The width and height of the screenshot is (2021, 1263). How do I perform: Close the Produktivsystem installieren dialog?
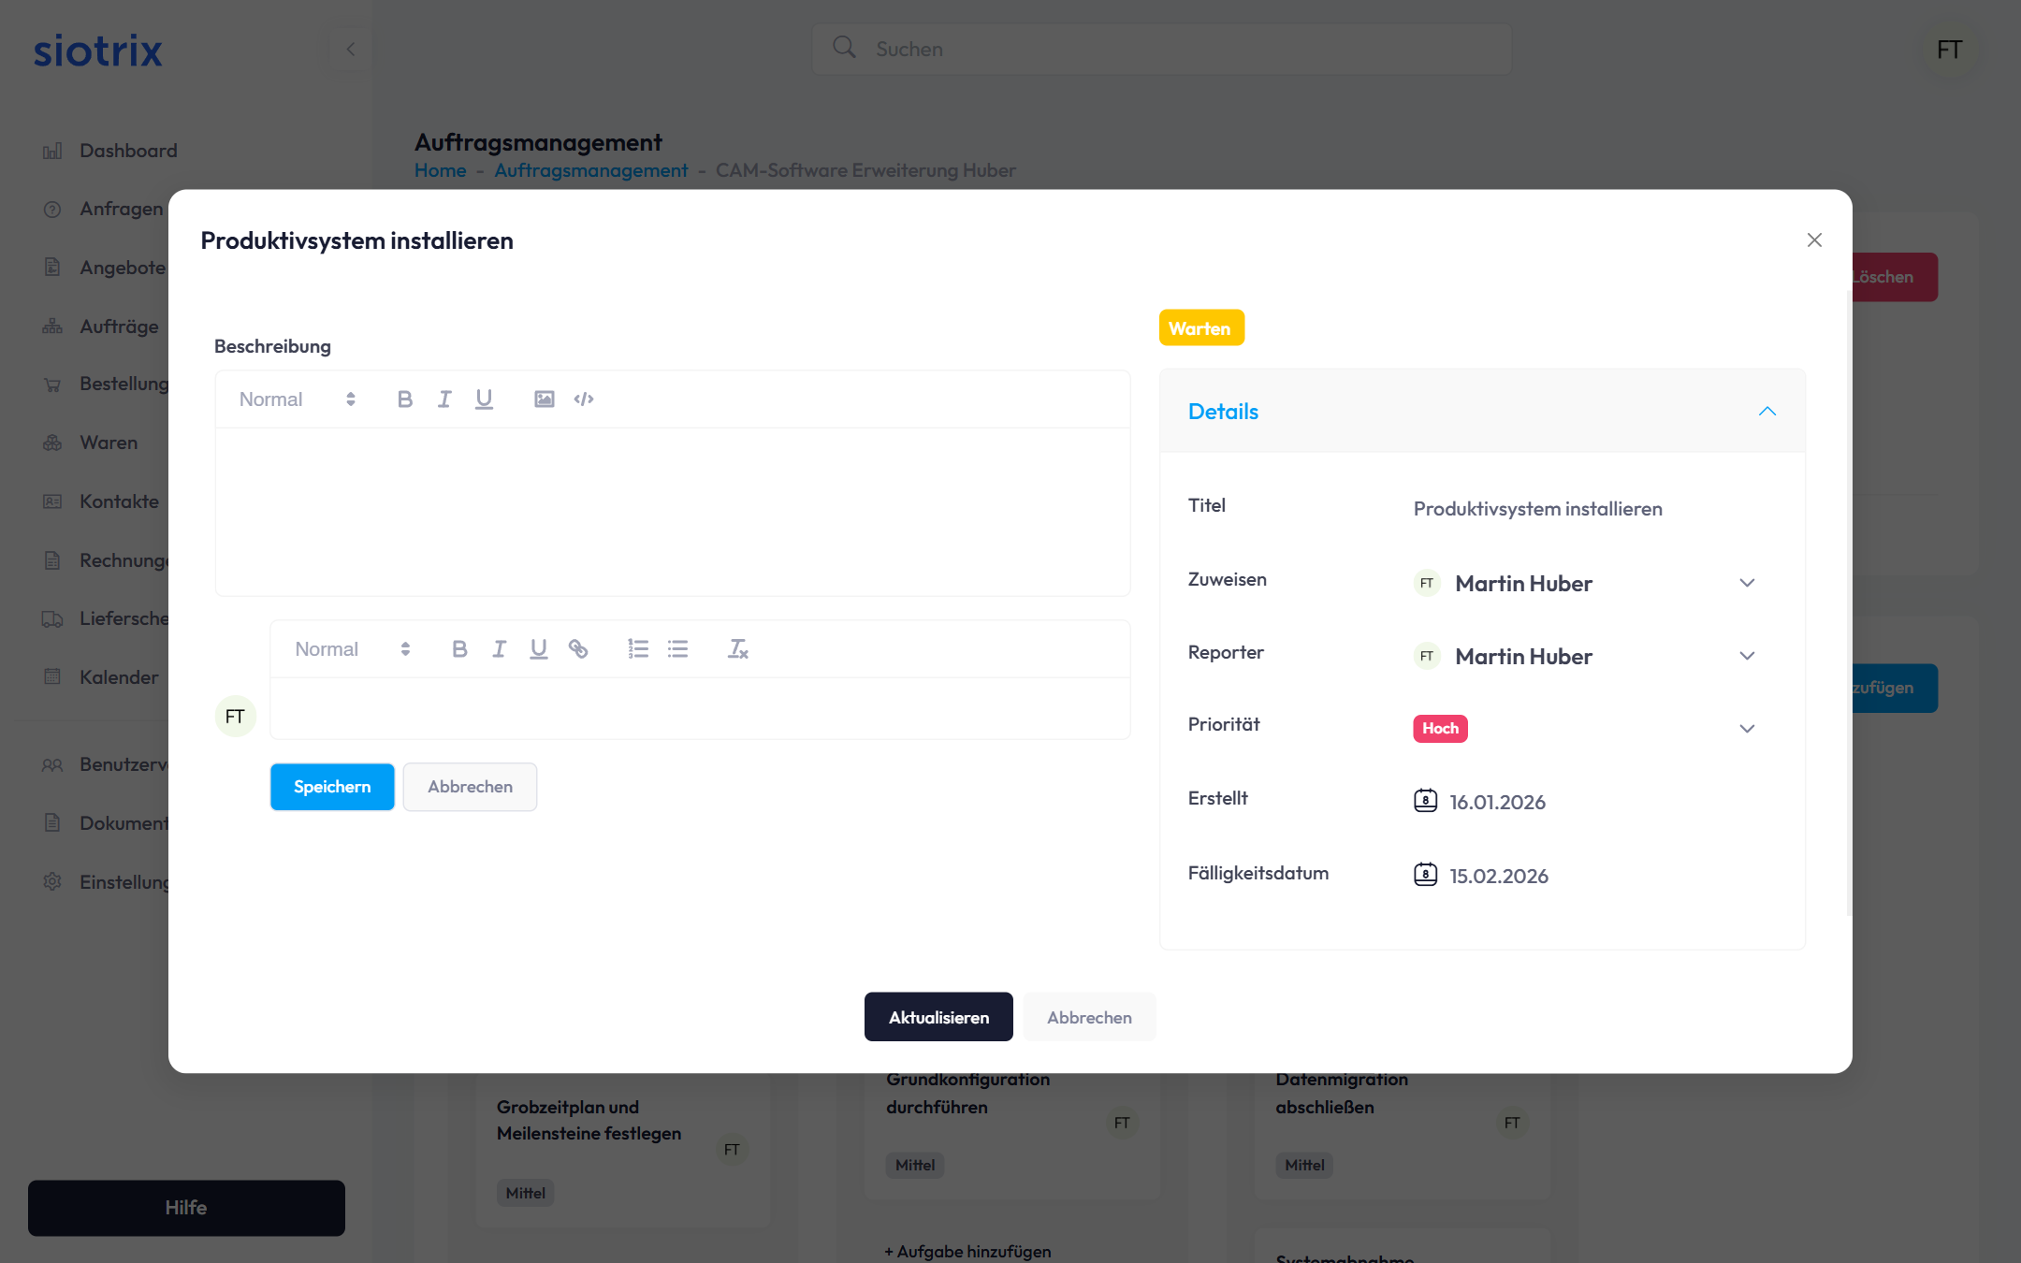click(1814, 240)
